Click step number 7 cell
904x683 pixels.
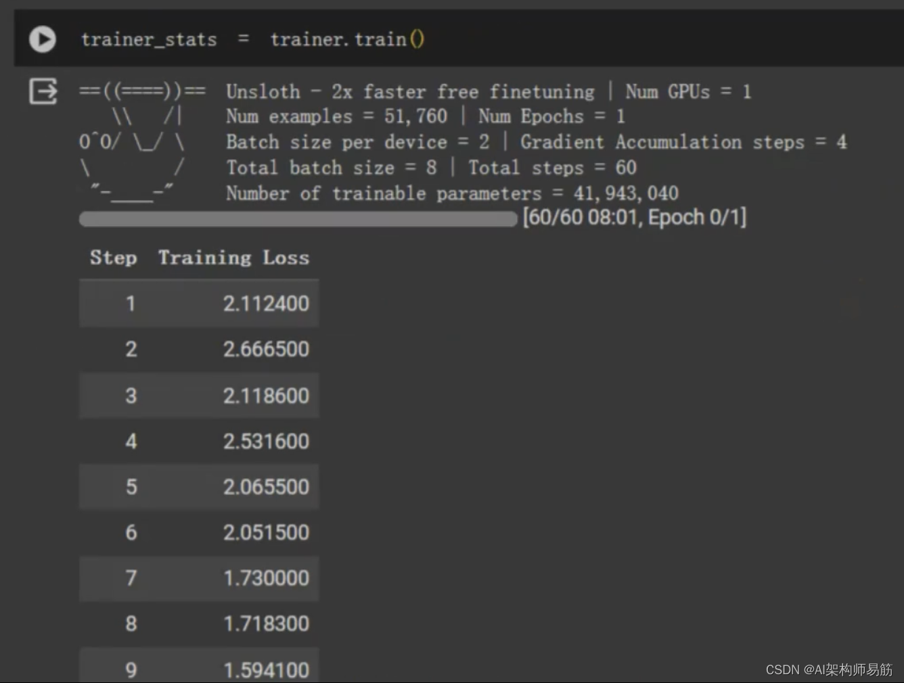(x=131, y=578)
